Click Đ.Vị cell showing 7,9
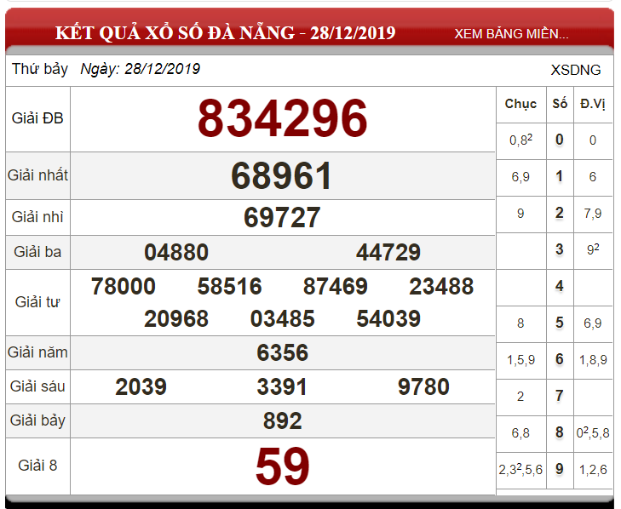The height and width of the screenshot is (509, 621). pyautogui.click(x=593, y=214)
